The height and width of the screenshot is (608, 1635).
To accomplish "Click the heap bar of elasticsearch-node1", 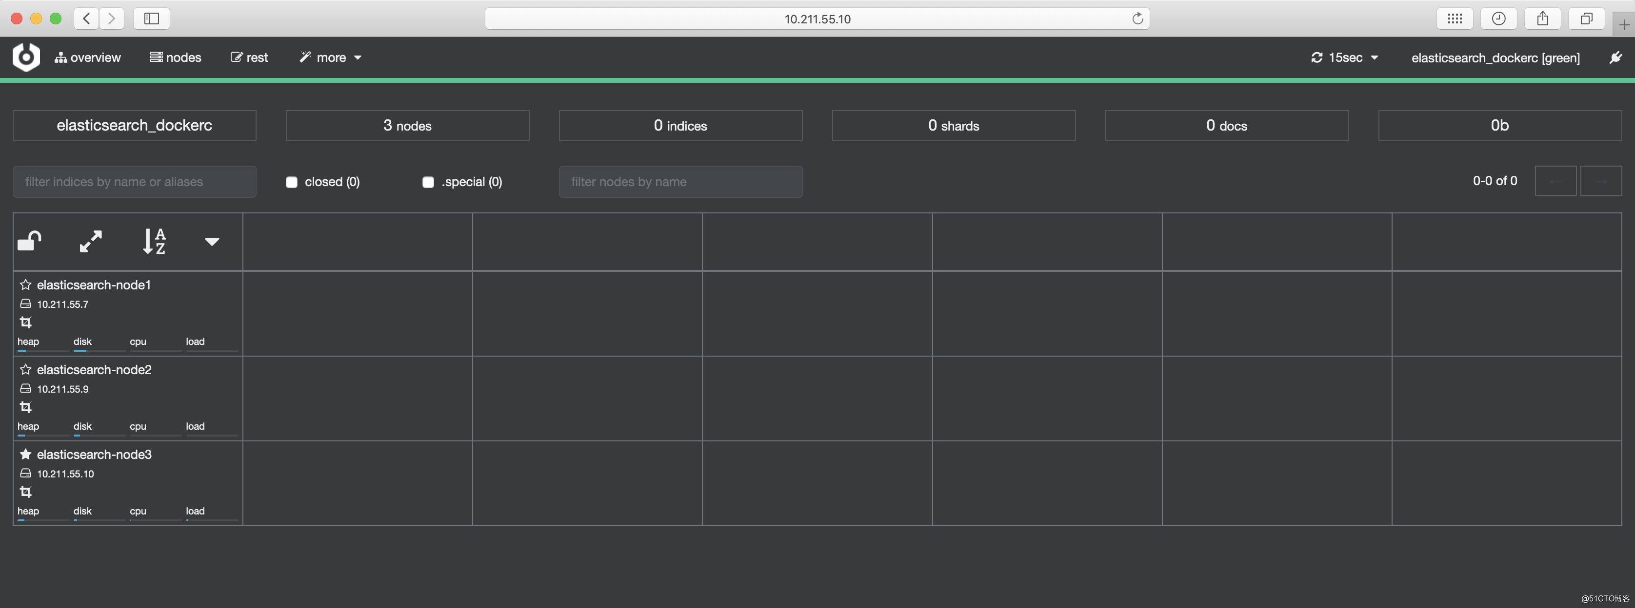I will (43, 350).
